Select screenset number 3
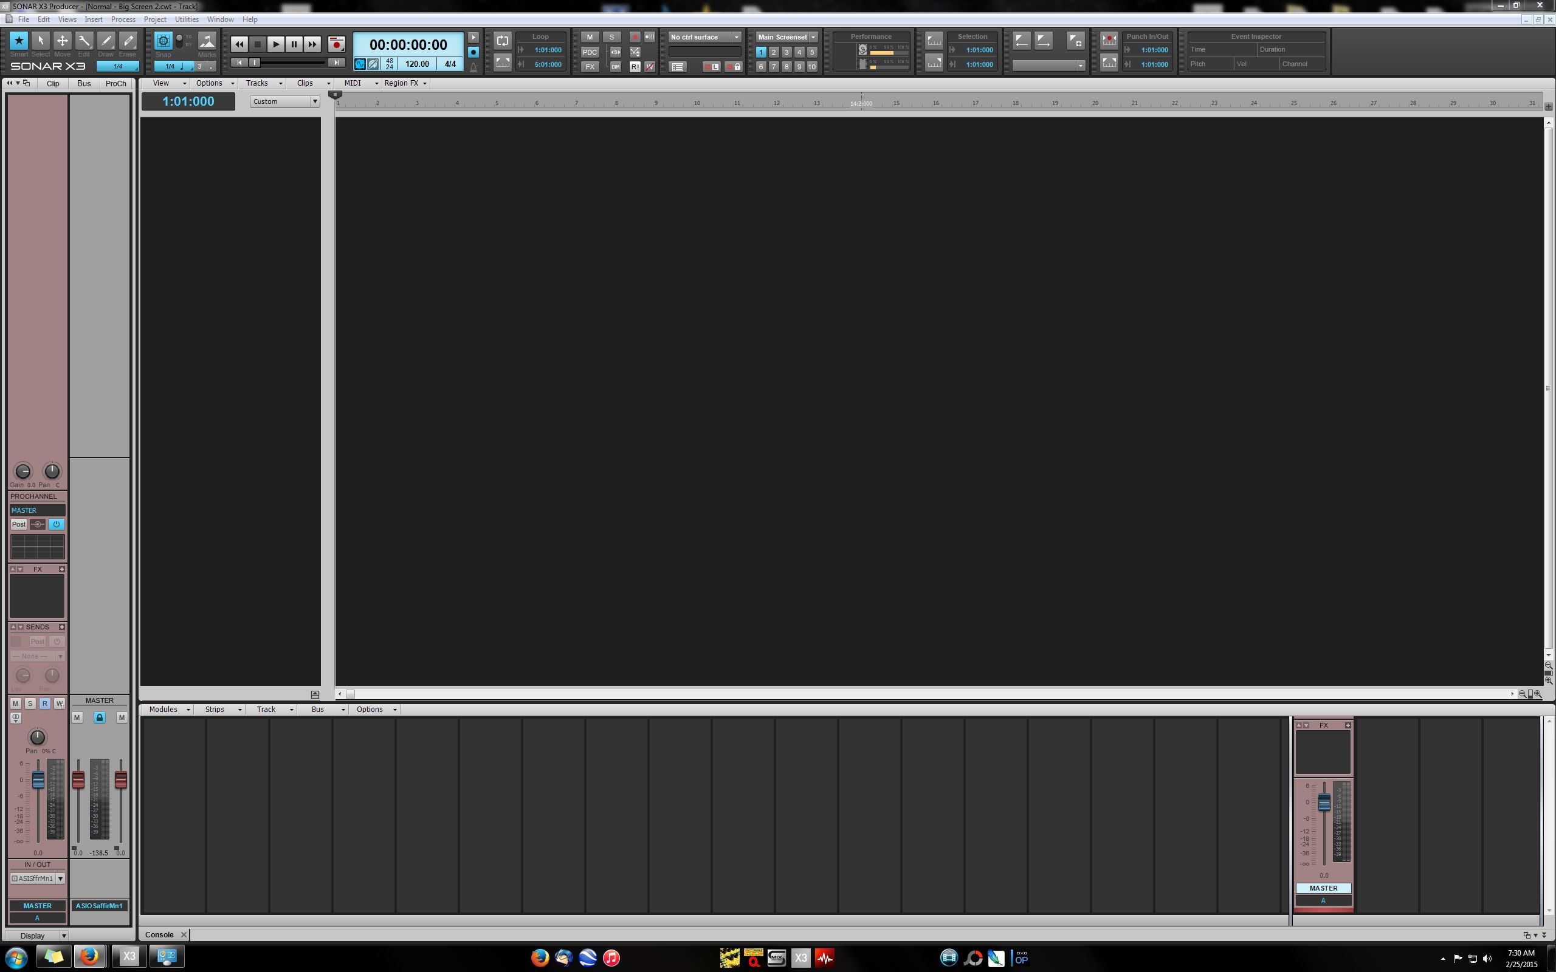 pyautogui.click(x=787, y=52)
